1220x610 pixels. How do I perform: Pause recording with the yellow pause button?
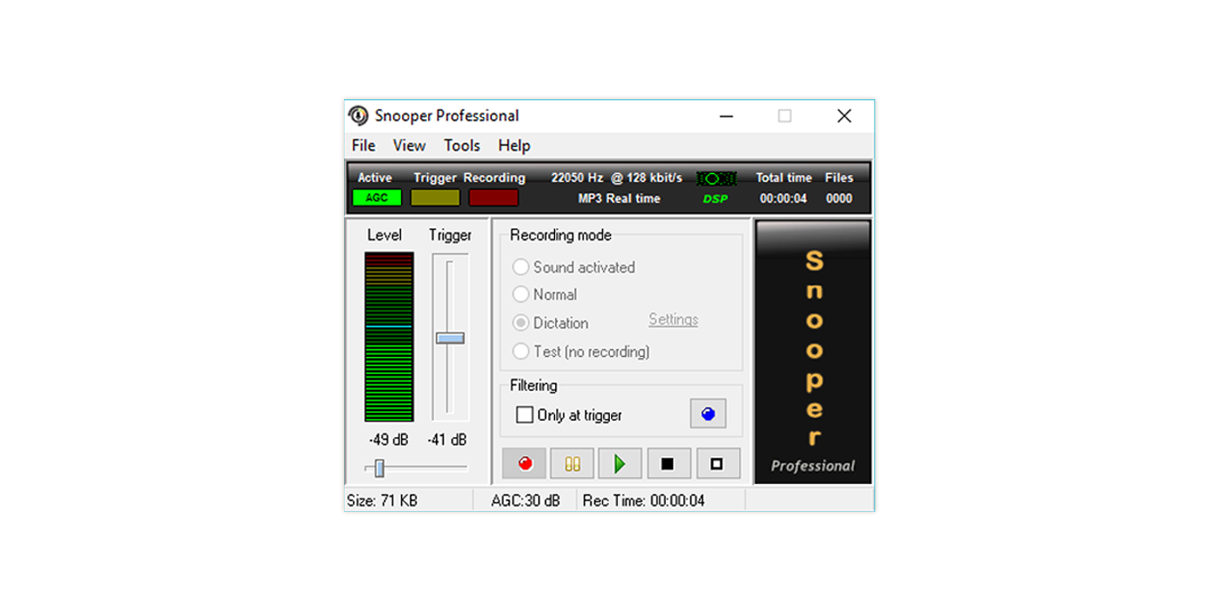573,464
